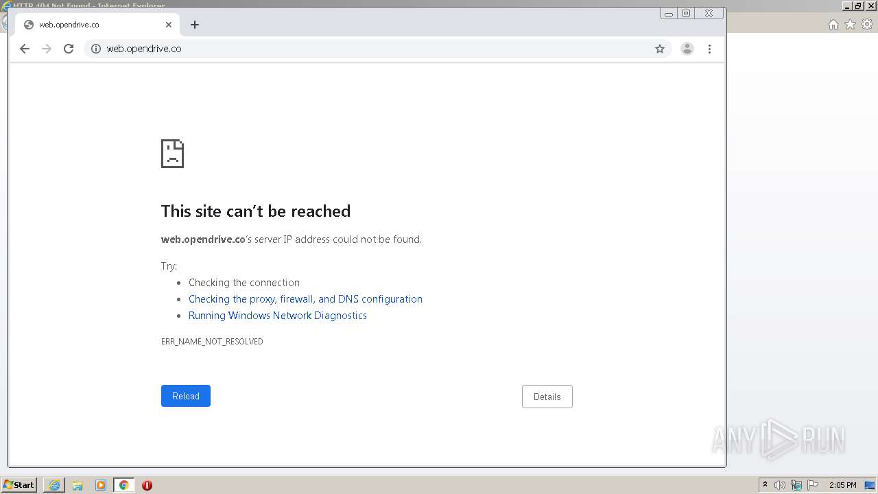This screenshot has width=878, height=494.
Task: Maximize the Chrome window
Action: coord(686,13)
